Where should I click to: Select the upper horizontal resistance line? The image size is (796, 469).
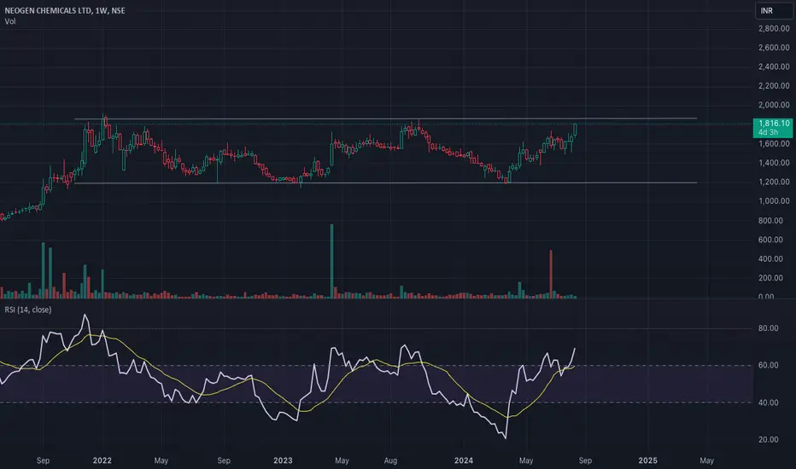[386, 119]
